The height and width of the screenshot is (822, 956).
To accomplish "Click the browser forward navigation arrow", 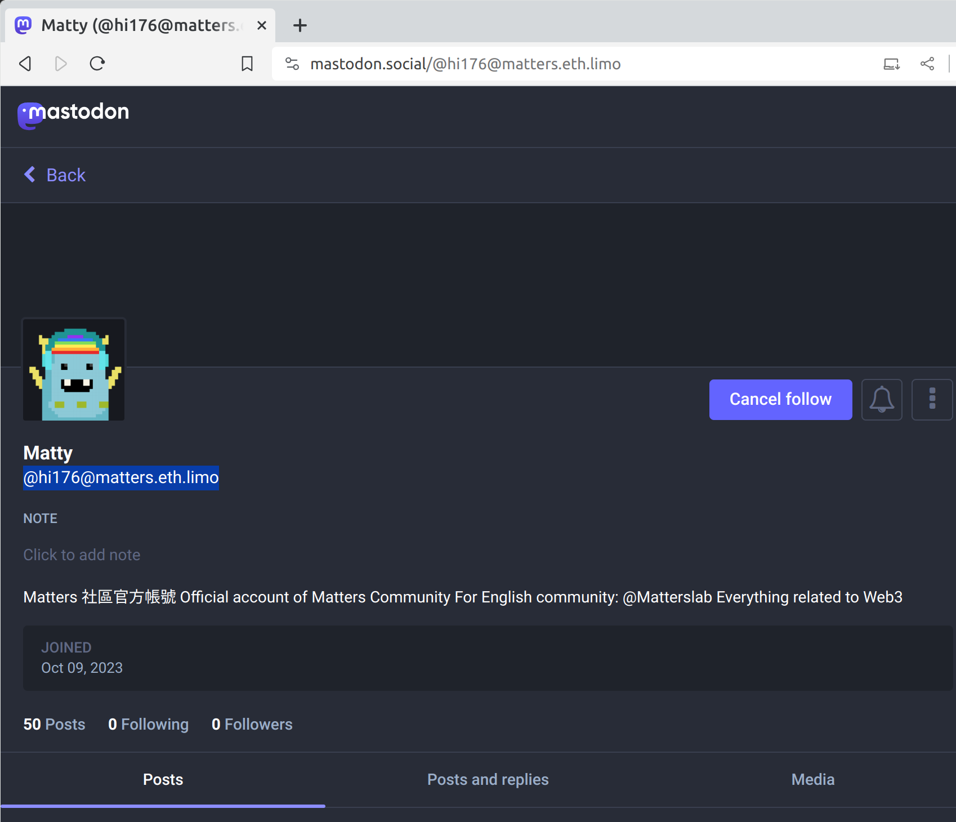I will pos(61,64).
